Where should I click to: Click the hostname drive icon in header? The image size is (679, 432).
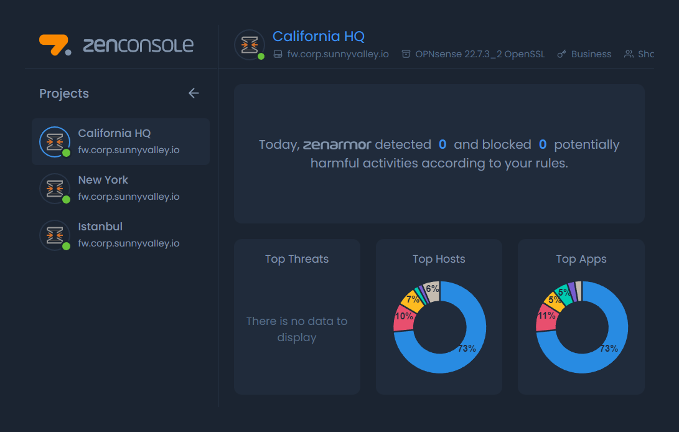coord(278,54)
